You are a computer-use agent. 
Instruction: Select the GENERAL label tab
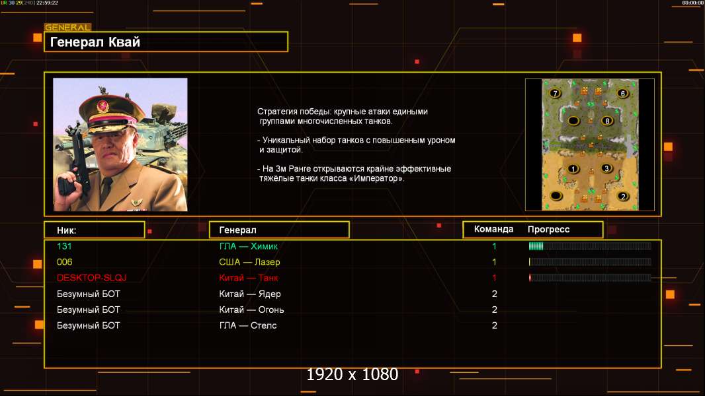coord(68,27)
